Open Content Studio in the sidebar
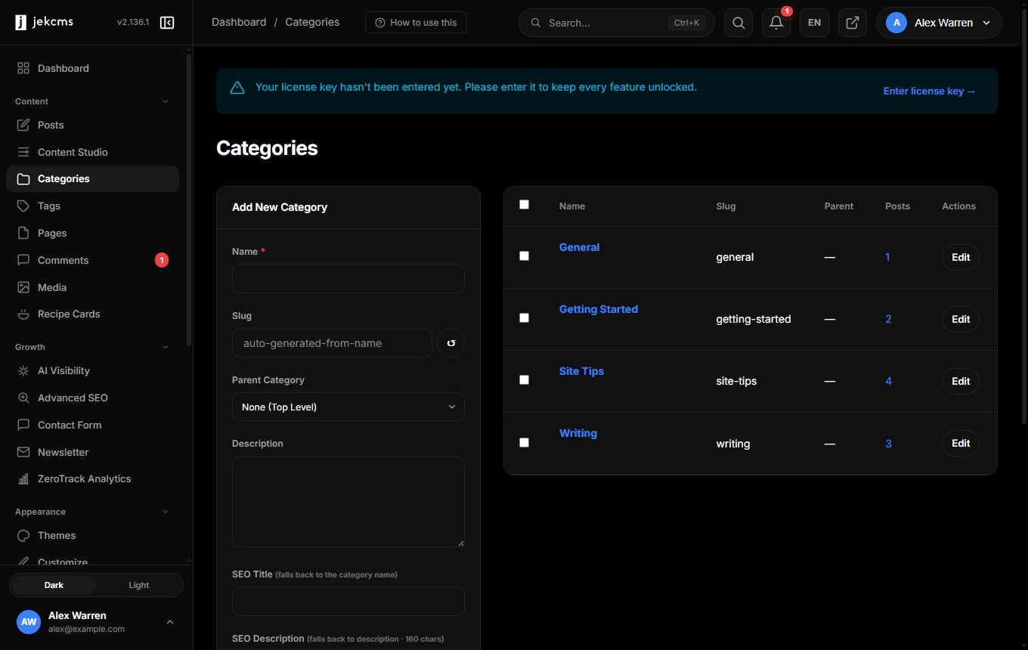Screen dimensions: 1028x650 point(92,152)
